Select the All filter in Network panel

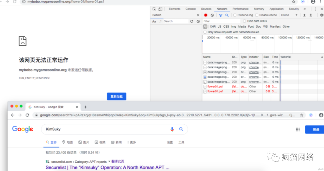click(x=205, y=26)
